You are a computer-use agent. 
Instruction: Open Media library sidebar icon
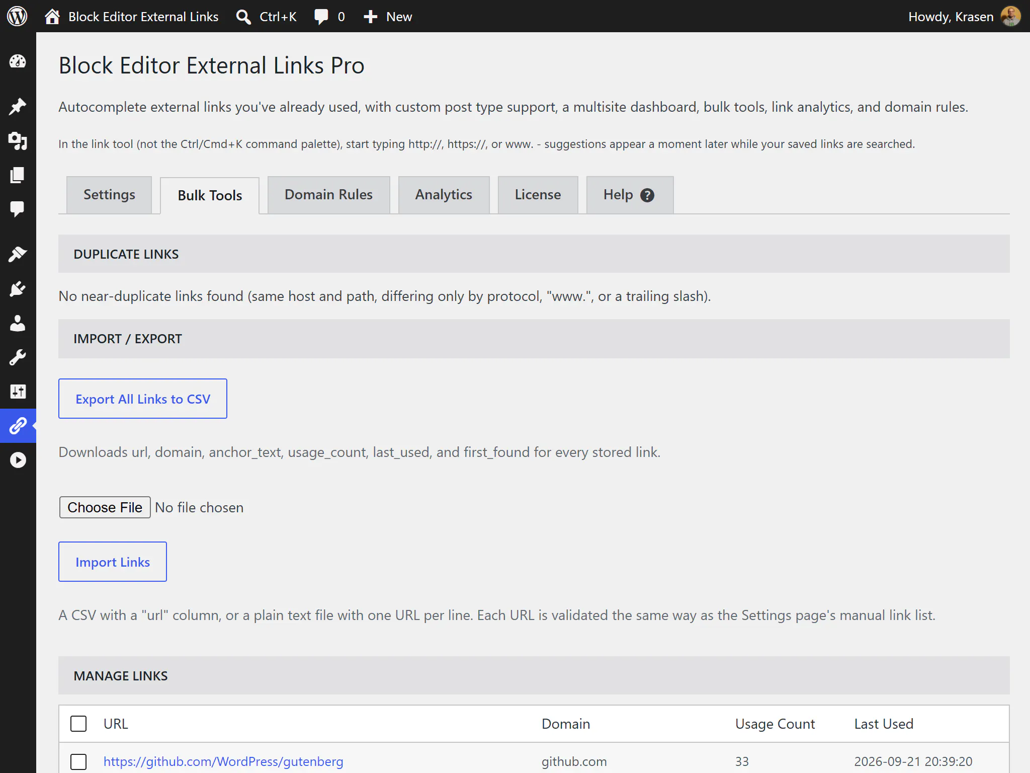[18, 141]
